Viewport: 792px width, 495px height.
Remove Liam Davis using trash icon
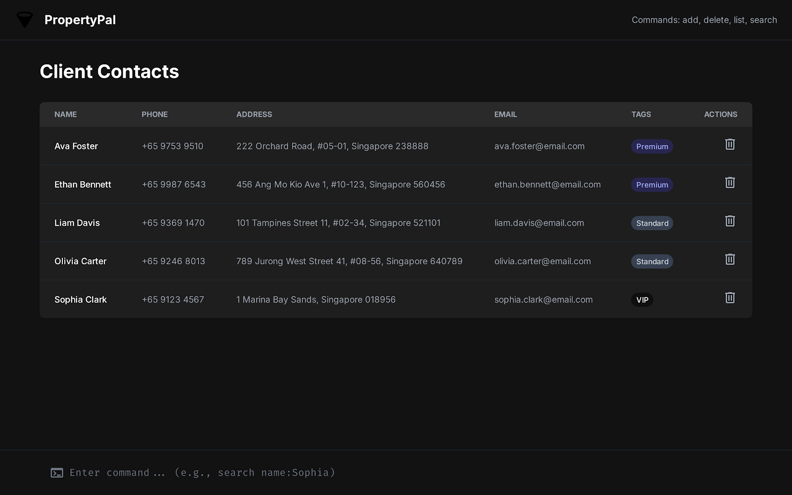(730, 221)
